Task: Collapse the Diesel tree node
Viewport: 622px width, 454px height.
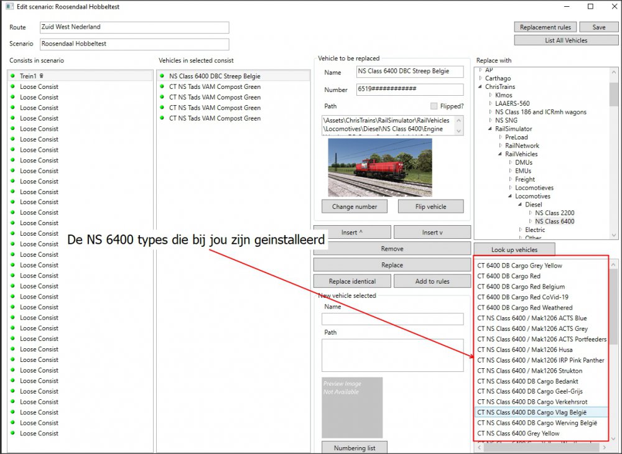Action: [521, 205]
